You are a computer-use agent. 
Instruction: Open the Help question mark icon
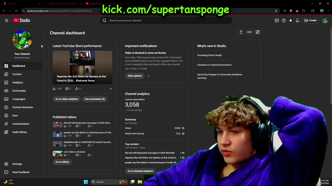284,20
